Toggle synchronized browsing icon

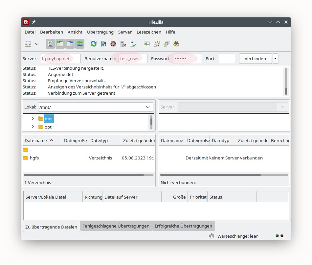click(x=167, y=44)
